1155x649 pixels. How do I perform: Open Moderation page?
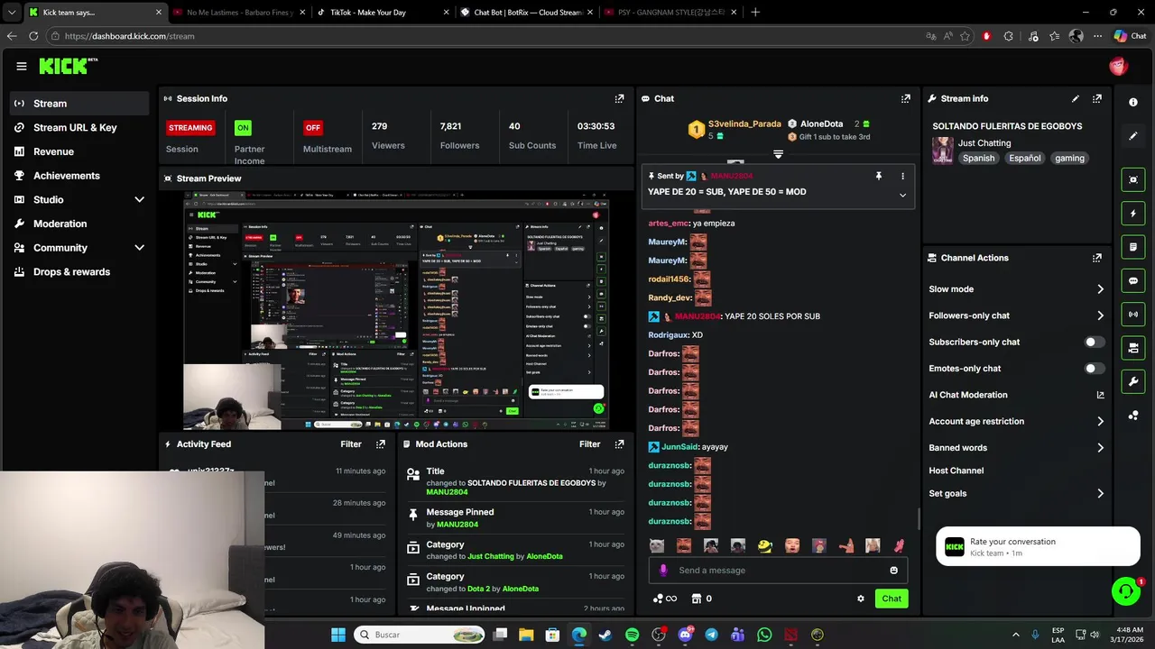pyautogui.click(x=79, y=224)
